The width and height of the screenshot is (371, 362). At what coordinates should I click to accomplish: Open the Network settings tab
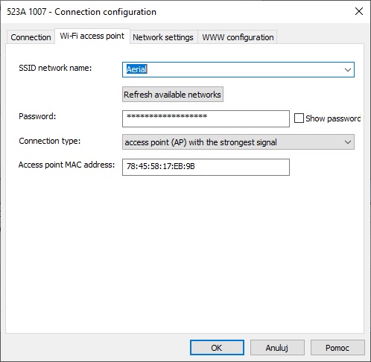point(163,37)
